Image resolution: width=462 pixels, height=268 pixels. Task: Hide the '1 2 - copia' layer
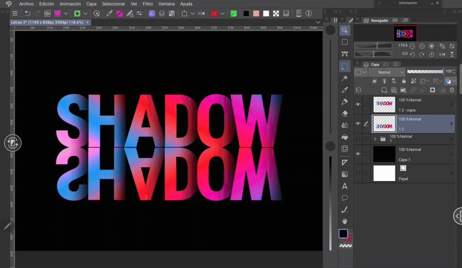point(358,104)
